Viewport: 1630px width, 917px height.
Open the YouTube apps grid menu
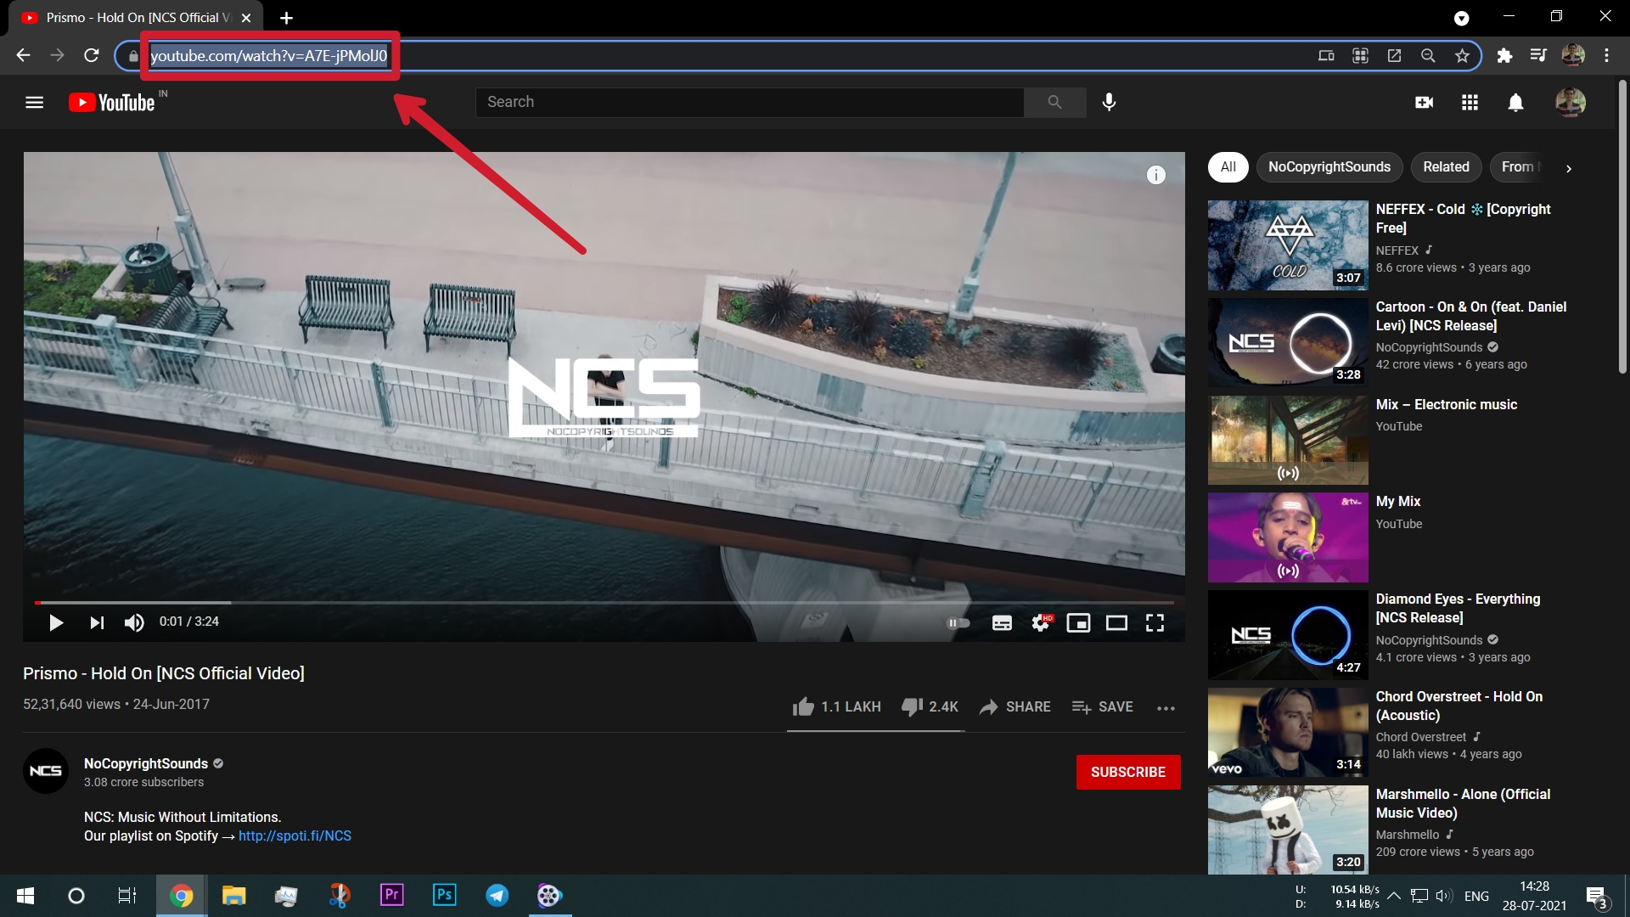click(1470, 102)
